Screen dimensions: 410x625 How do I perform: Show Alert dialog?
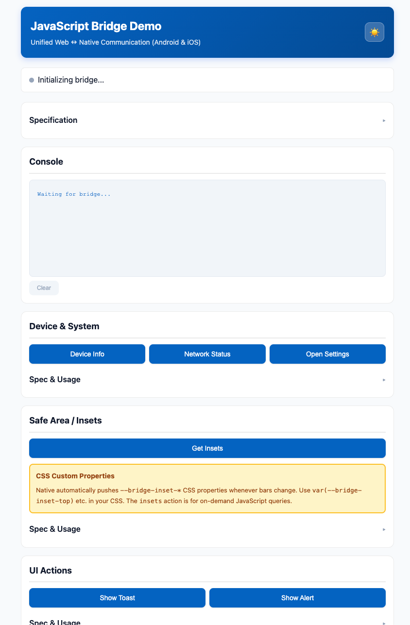[297, 598]
